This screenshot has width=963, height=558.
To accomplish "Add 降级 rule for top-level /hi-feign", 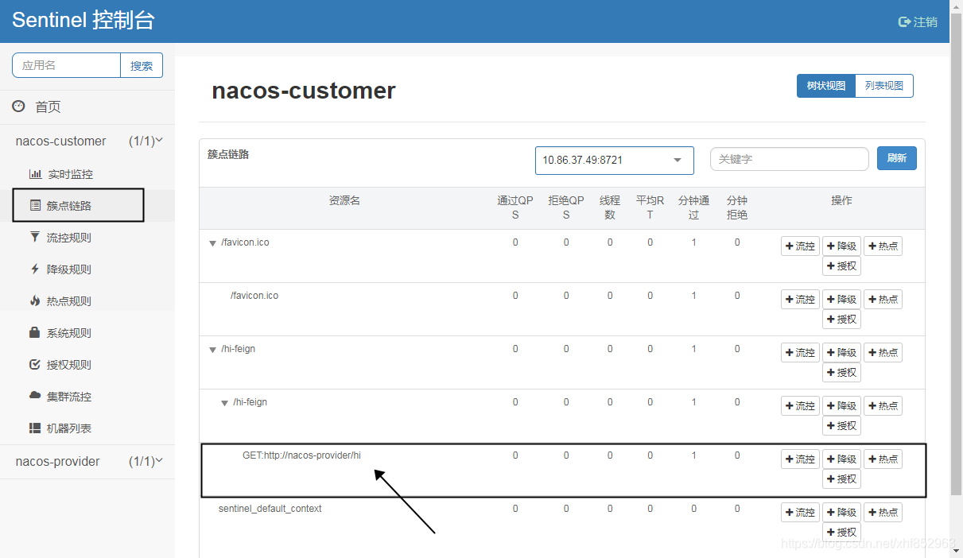I will pyautogui.click(x=841, y=353).
